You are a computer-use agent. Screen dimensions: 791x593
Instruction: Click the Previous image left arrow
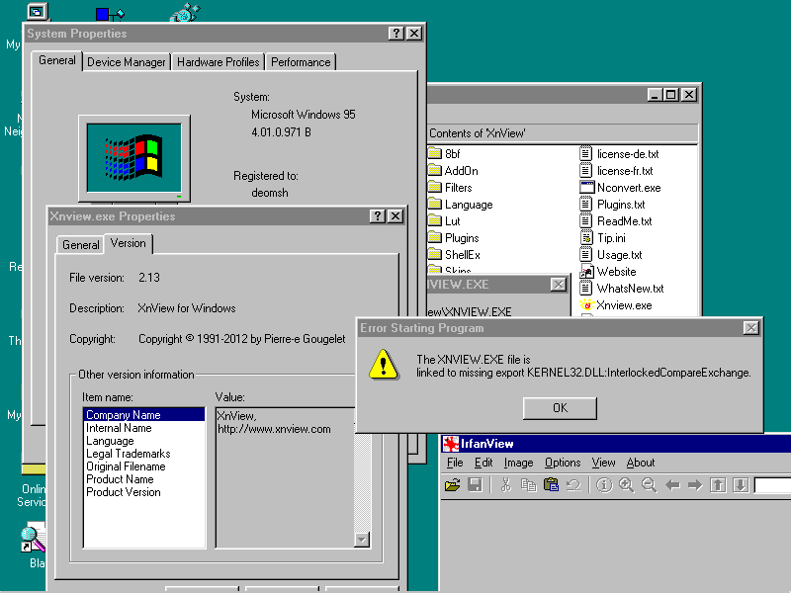672,485
